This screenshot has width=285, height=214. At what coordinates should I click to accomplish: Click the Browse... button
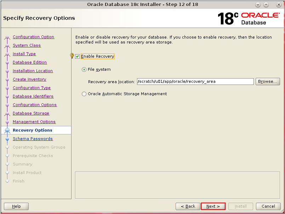click(x=268, y=81)
